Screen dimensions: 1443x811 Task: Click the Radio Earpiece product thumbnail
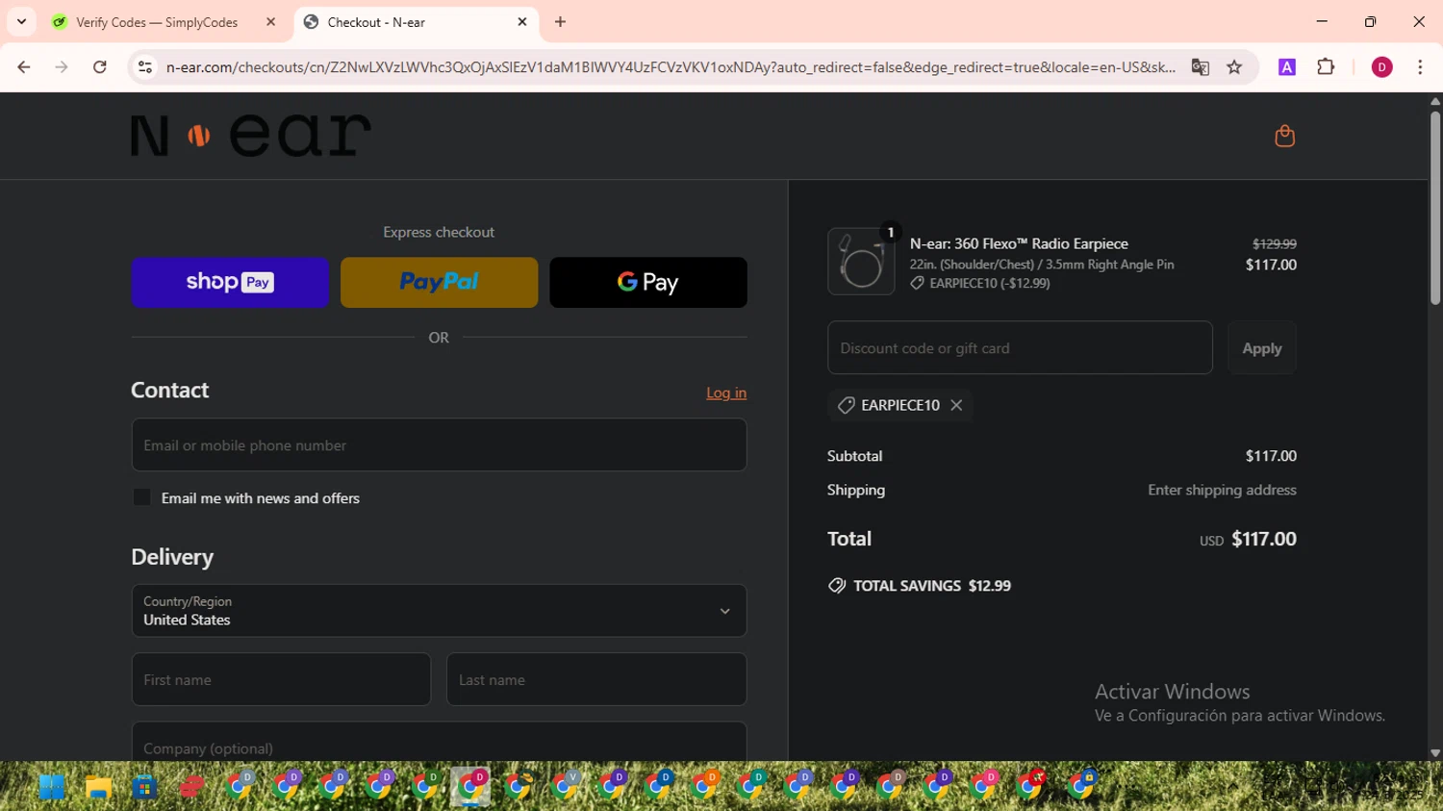click(861, 262)
